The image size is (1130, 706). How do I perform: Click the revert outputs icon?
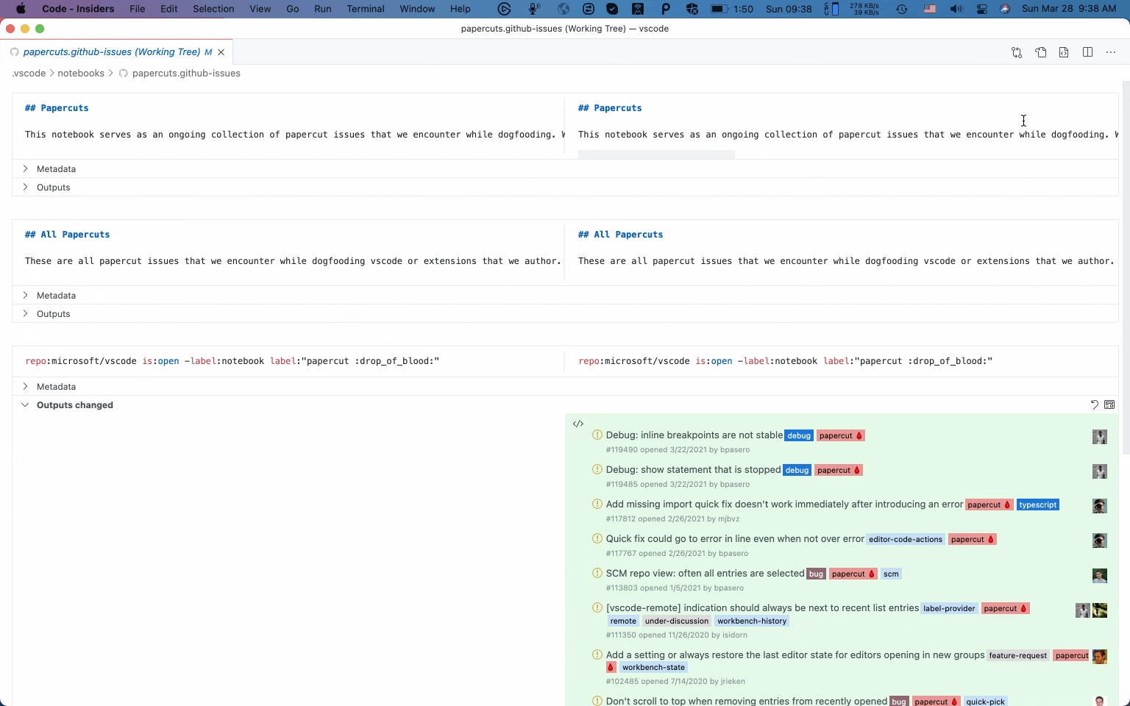tap(1095, 404)
